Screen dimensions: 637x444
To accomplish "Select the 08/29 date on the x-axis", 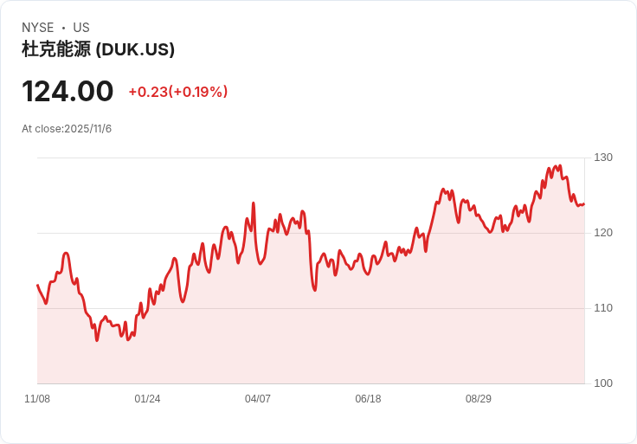I will click(479, 399).
